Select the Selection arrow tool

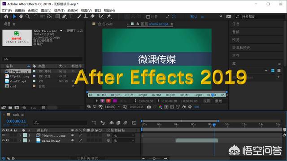point(15,17)
